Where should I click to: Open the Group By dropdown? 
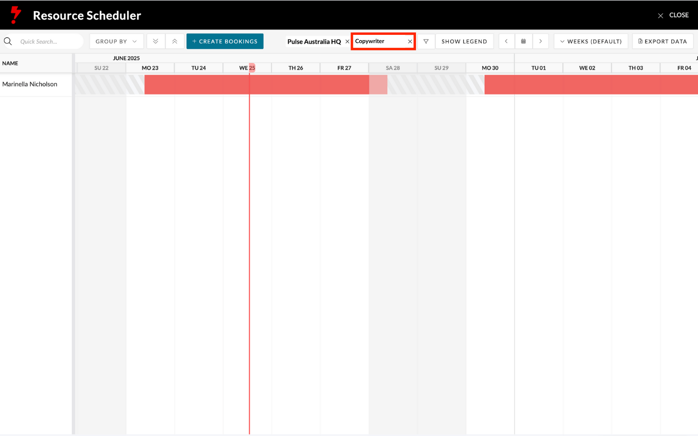click(x=116, y=41)
